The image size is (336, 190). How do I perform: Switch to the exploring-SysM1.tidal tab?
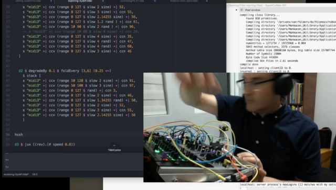coord(80,1)
